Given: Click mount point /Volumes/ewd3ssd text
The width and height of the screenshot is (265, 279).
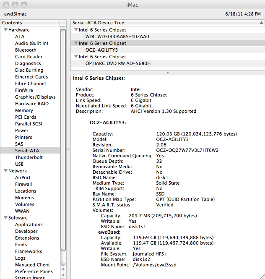Looking at the screenshot, I should tap(155, 265).
